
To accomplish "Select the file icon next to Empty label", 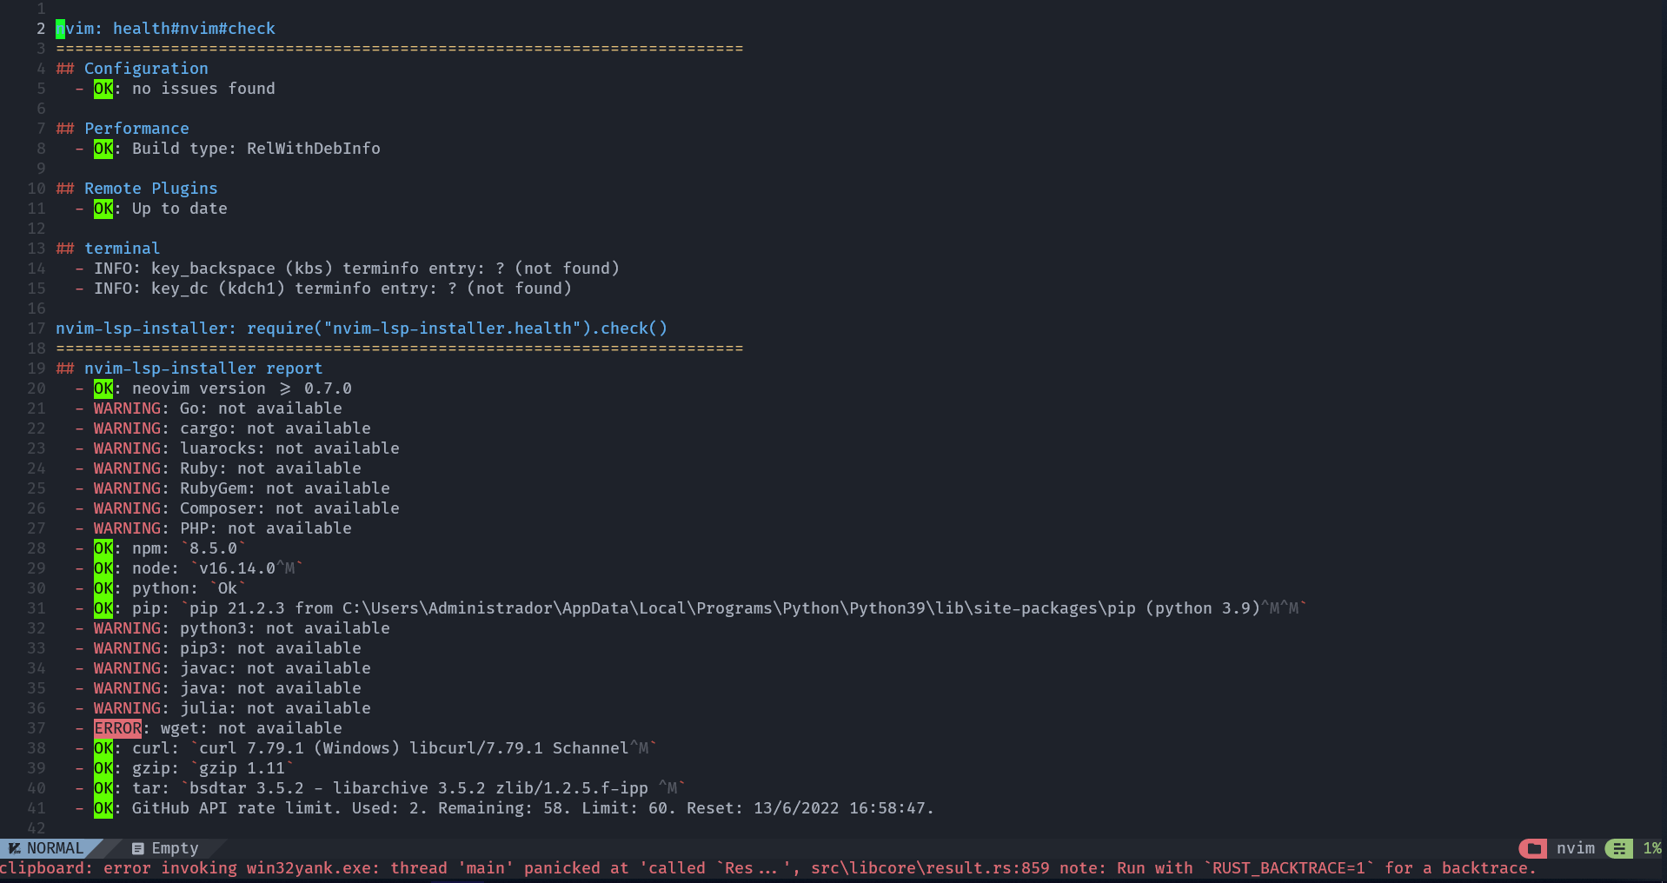I will pyautogui.click(x=136, y=848).
